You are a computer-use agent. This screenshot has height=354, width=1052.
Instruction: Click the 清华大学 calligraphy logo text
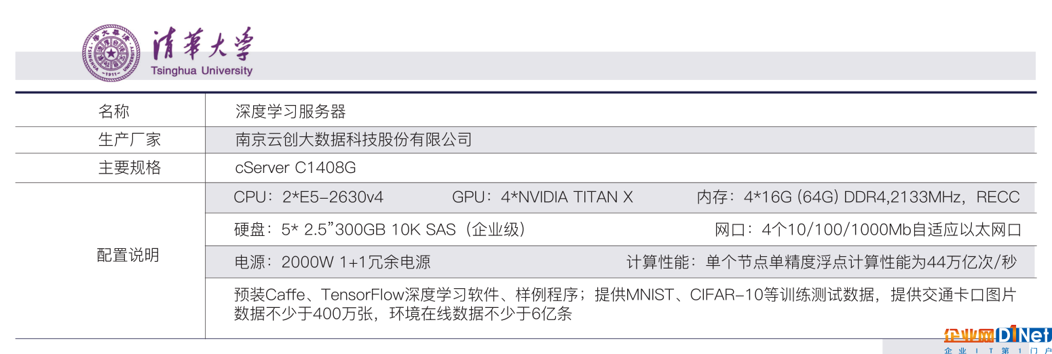[x=203, y=45]
